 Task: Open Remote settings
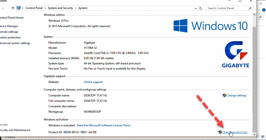(9, 32)
